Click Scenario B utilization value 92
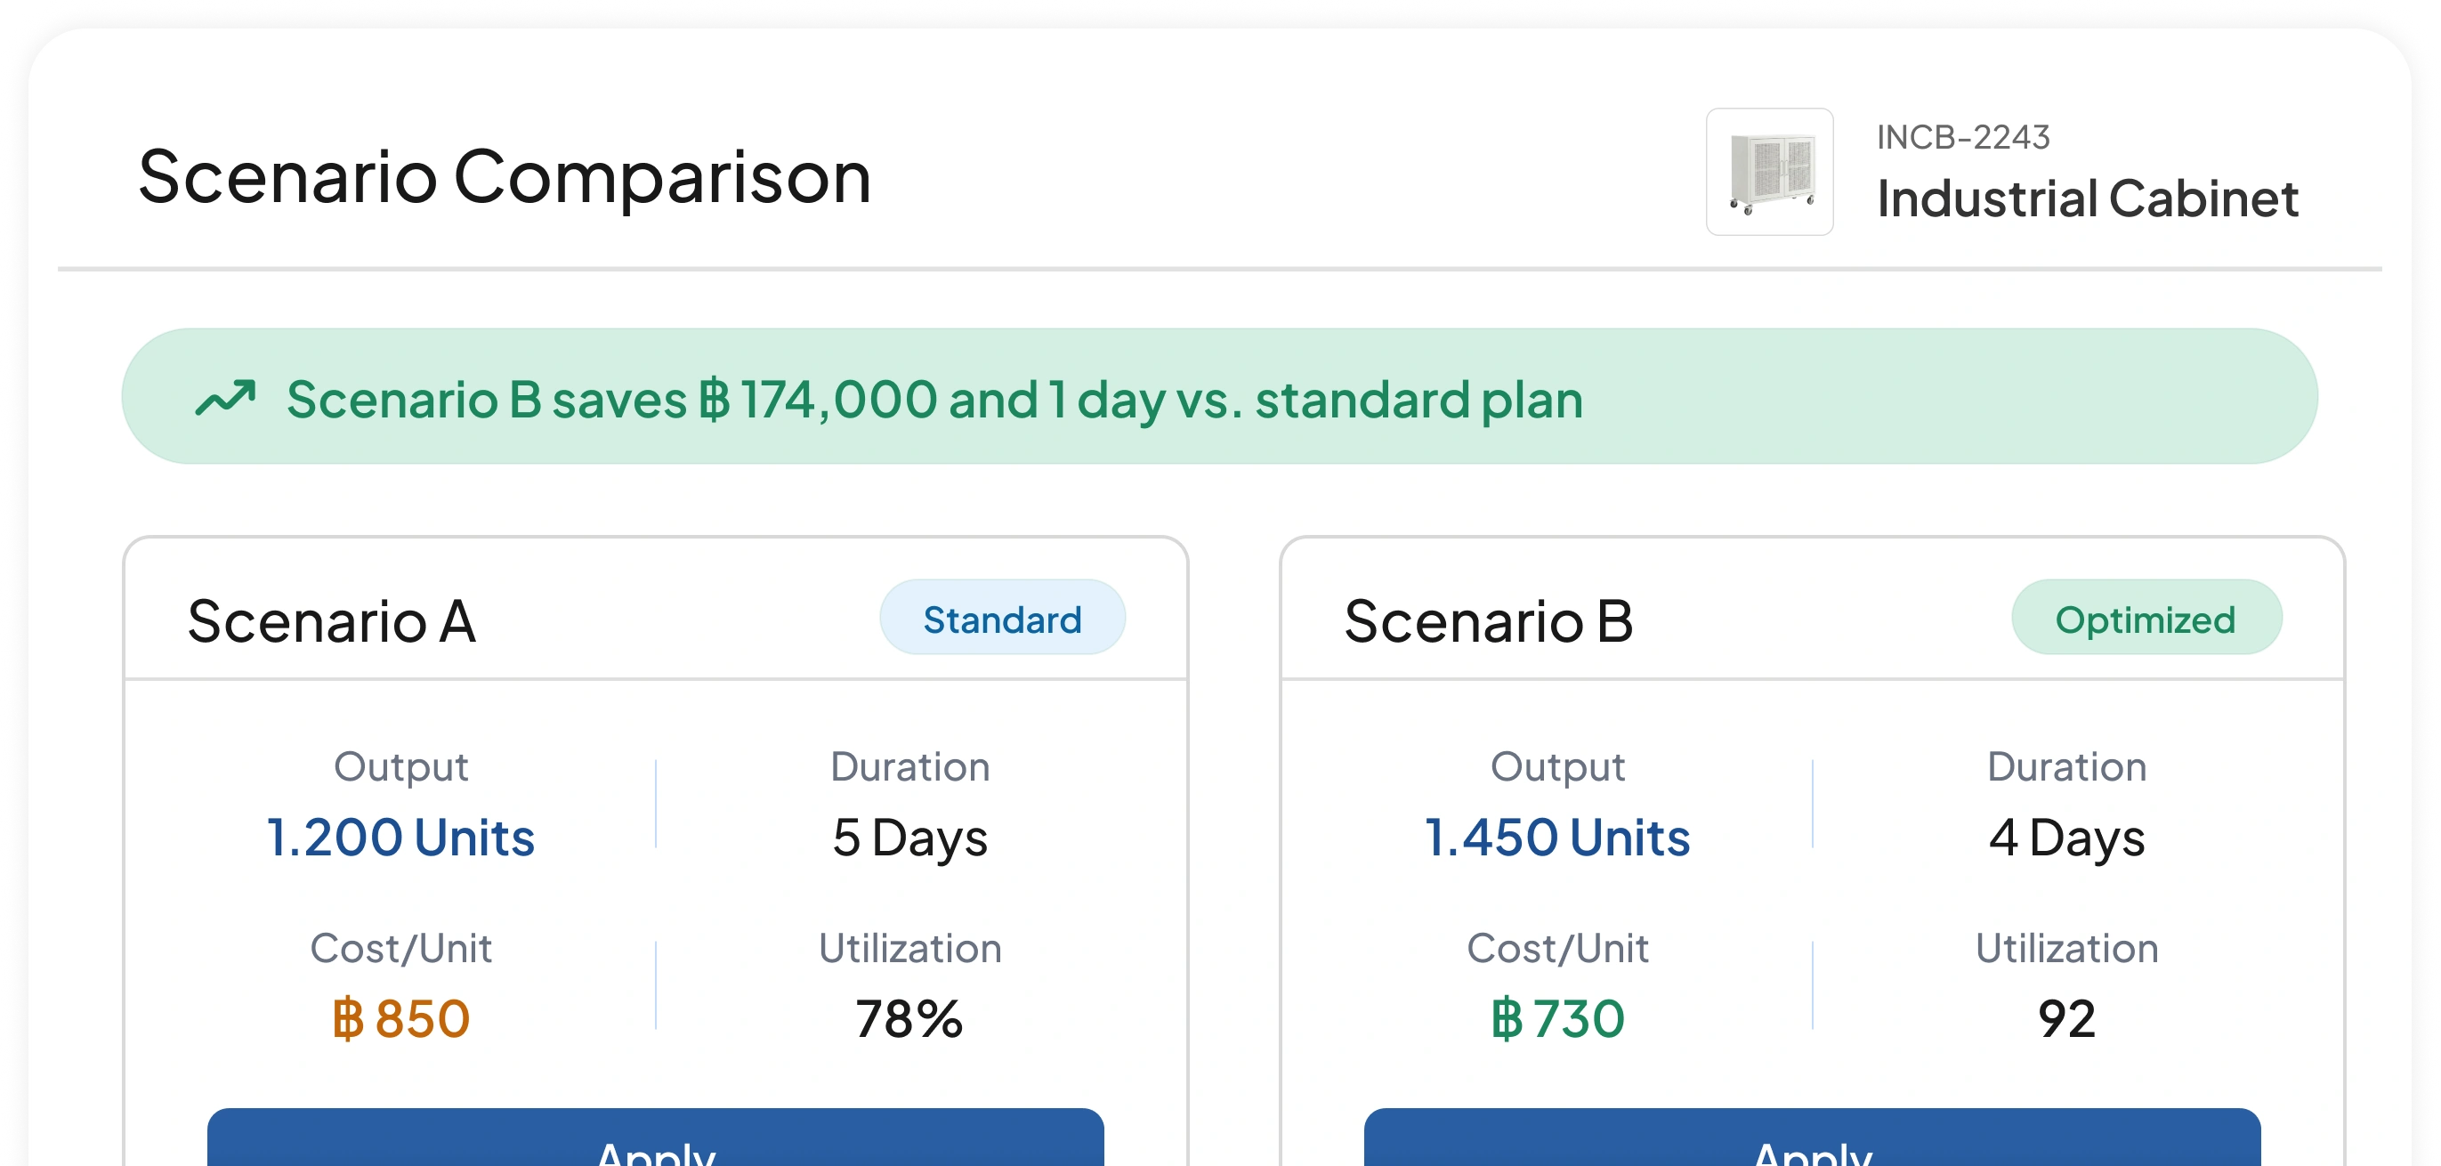The image size is (2441, 1166). coord(2066,1019)
